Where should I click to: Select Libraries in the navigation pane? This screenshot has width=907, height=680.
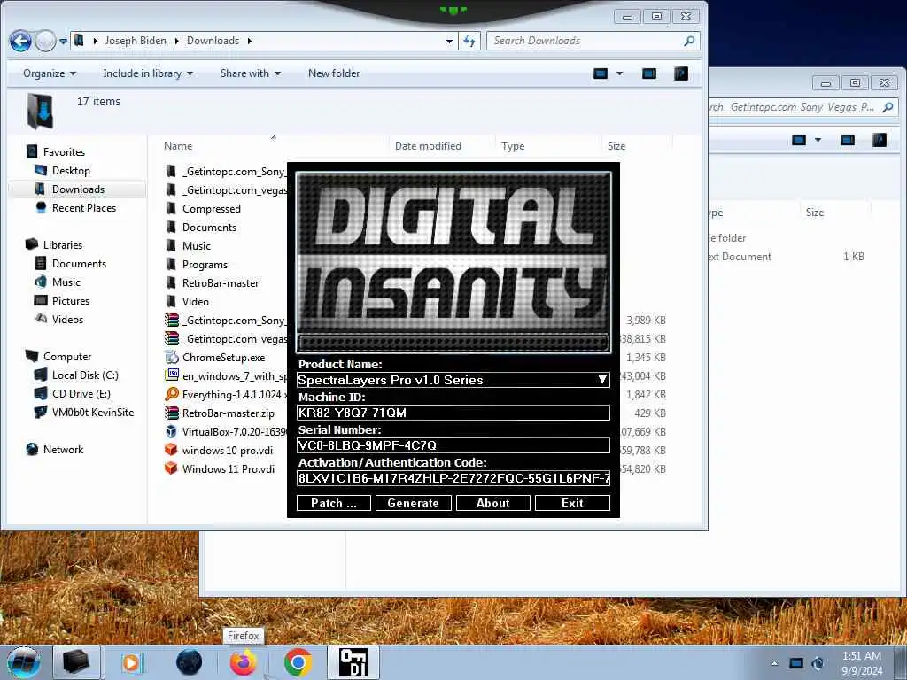click(63, 245)
